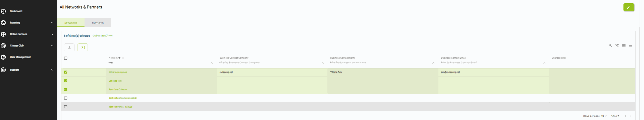
Task: Click the Chargepoints column header
Action: click(x=558, y=58)
